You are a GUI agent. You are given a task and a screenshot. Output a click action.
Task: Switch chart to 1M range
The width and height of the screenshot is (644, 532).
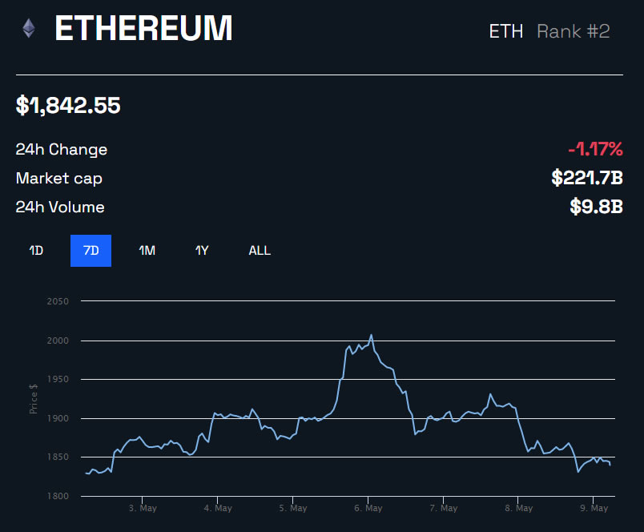[x=147, y=251]
